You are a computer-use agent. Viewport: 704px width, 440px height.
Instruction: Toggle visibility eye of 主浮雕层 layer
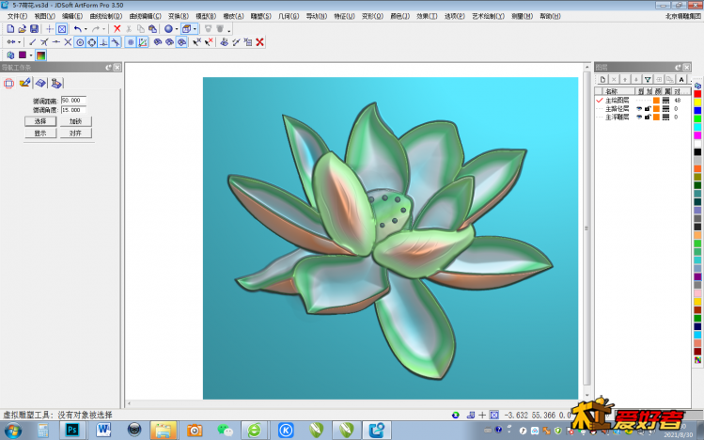coord(639,117)
